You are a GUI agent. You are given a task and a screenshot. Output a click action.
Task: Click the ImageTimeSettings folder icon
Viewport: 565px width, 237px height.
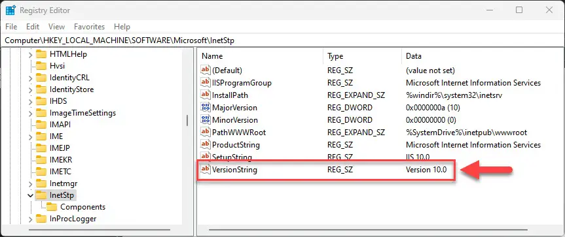[x=41, y=113]
